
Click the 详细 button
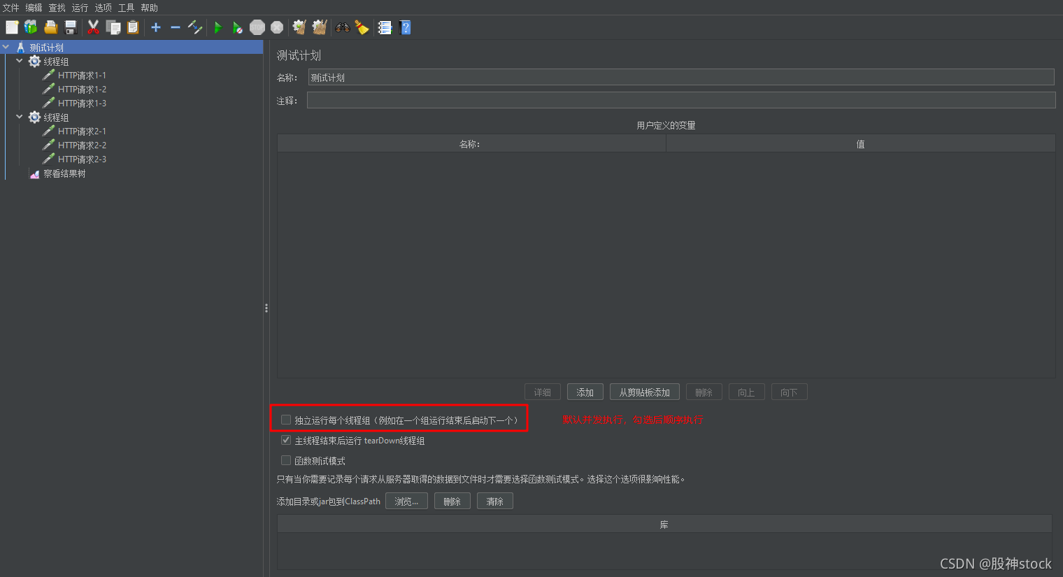click(x=543, y=392)
